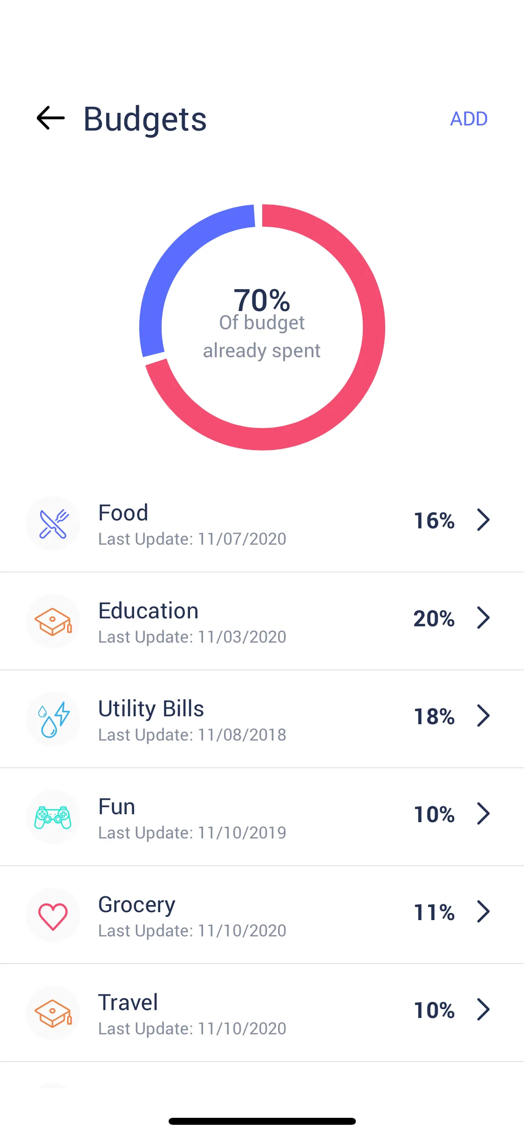This screenshot has height=1136, width=524.
Task: Tap the Education graduation cap icon
Action: tap(54, 622)
